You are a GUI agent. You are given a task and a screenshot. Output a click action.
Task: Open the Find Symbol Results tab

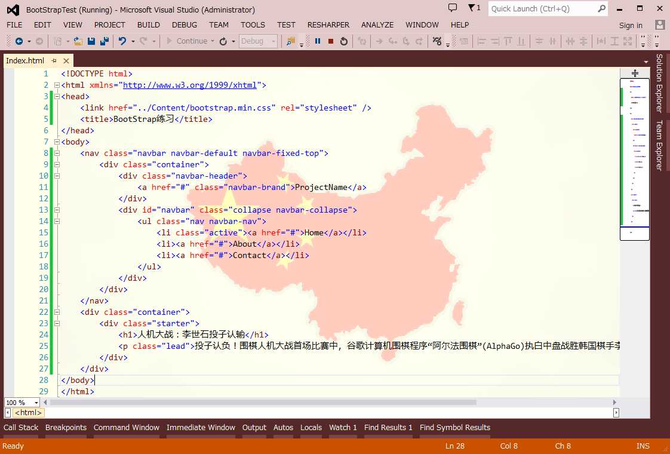pos(454,428)
